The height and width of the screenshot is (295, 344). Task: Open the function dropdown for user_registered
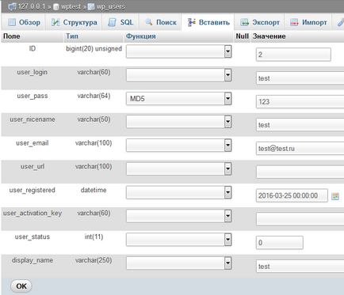(x=179, y=192)
